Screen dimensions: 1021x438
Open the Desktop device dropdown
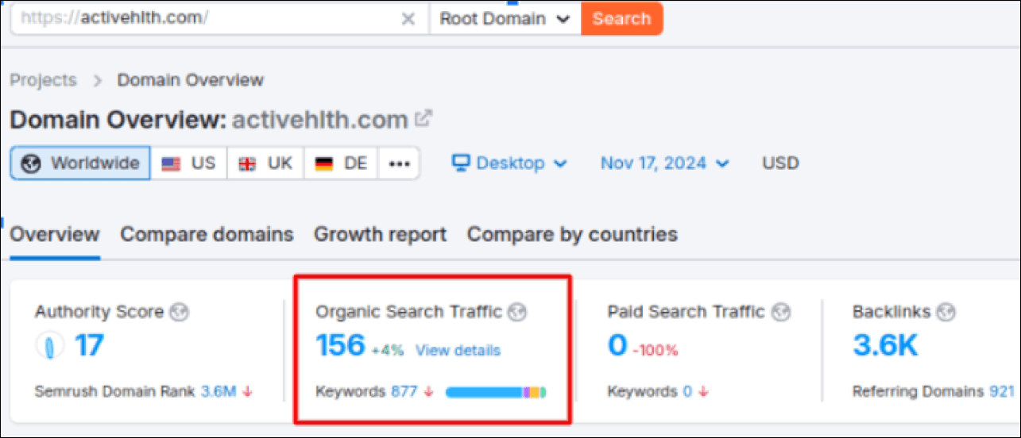(x=509, y=163)
